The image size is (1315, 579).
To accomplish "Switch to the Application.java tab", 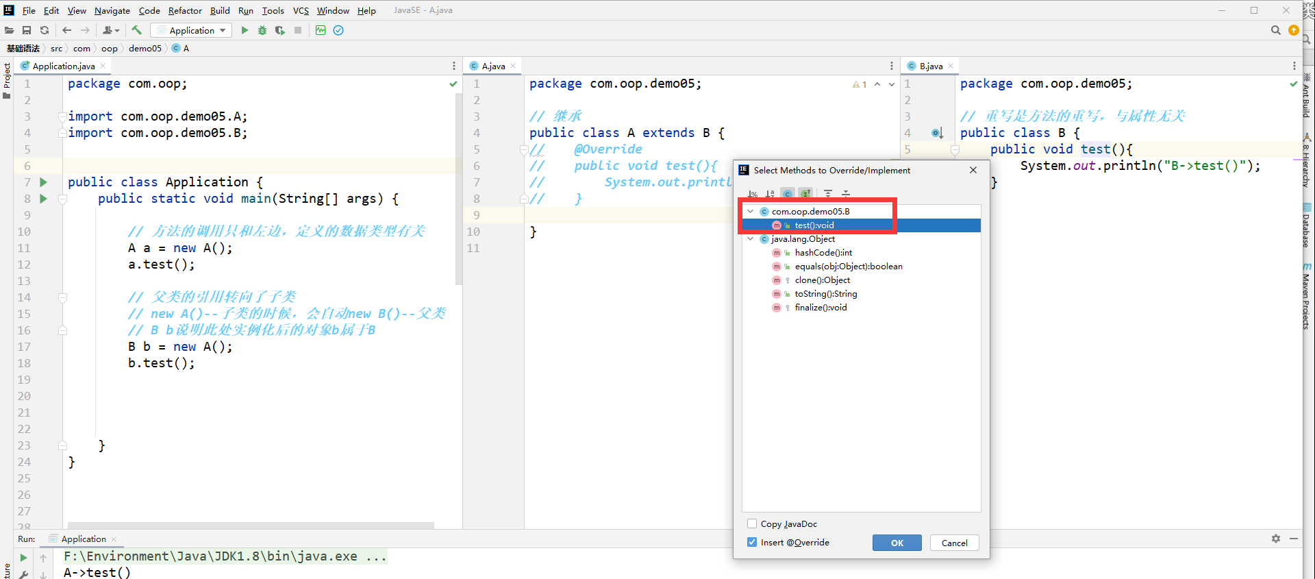I will tap(63, 66).
